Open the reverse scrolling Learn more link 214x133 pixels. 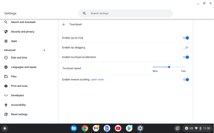click(97, 80)
